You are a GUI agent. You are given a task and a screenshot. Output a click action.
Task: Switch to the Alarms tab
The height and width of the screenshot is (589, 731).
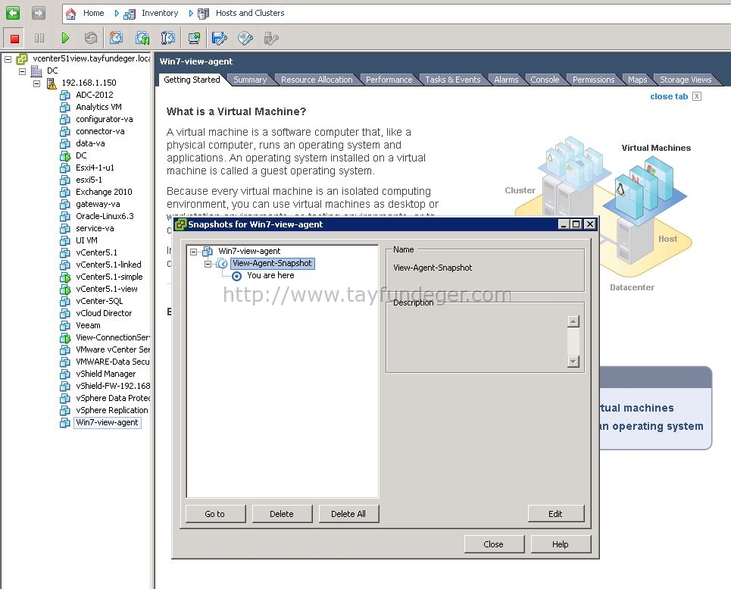point(506,80)
